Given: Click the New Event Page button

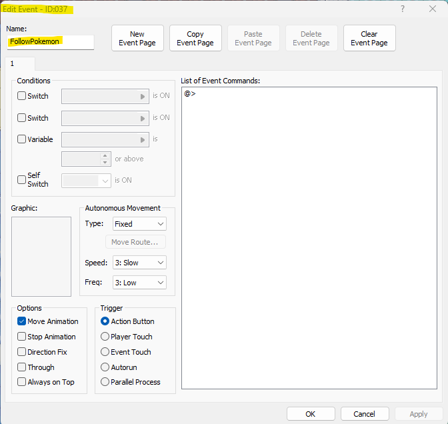Looking at the screenshot, I should 137,38.
